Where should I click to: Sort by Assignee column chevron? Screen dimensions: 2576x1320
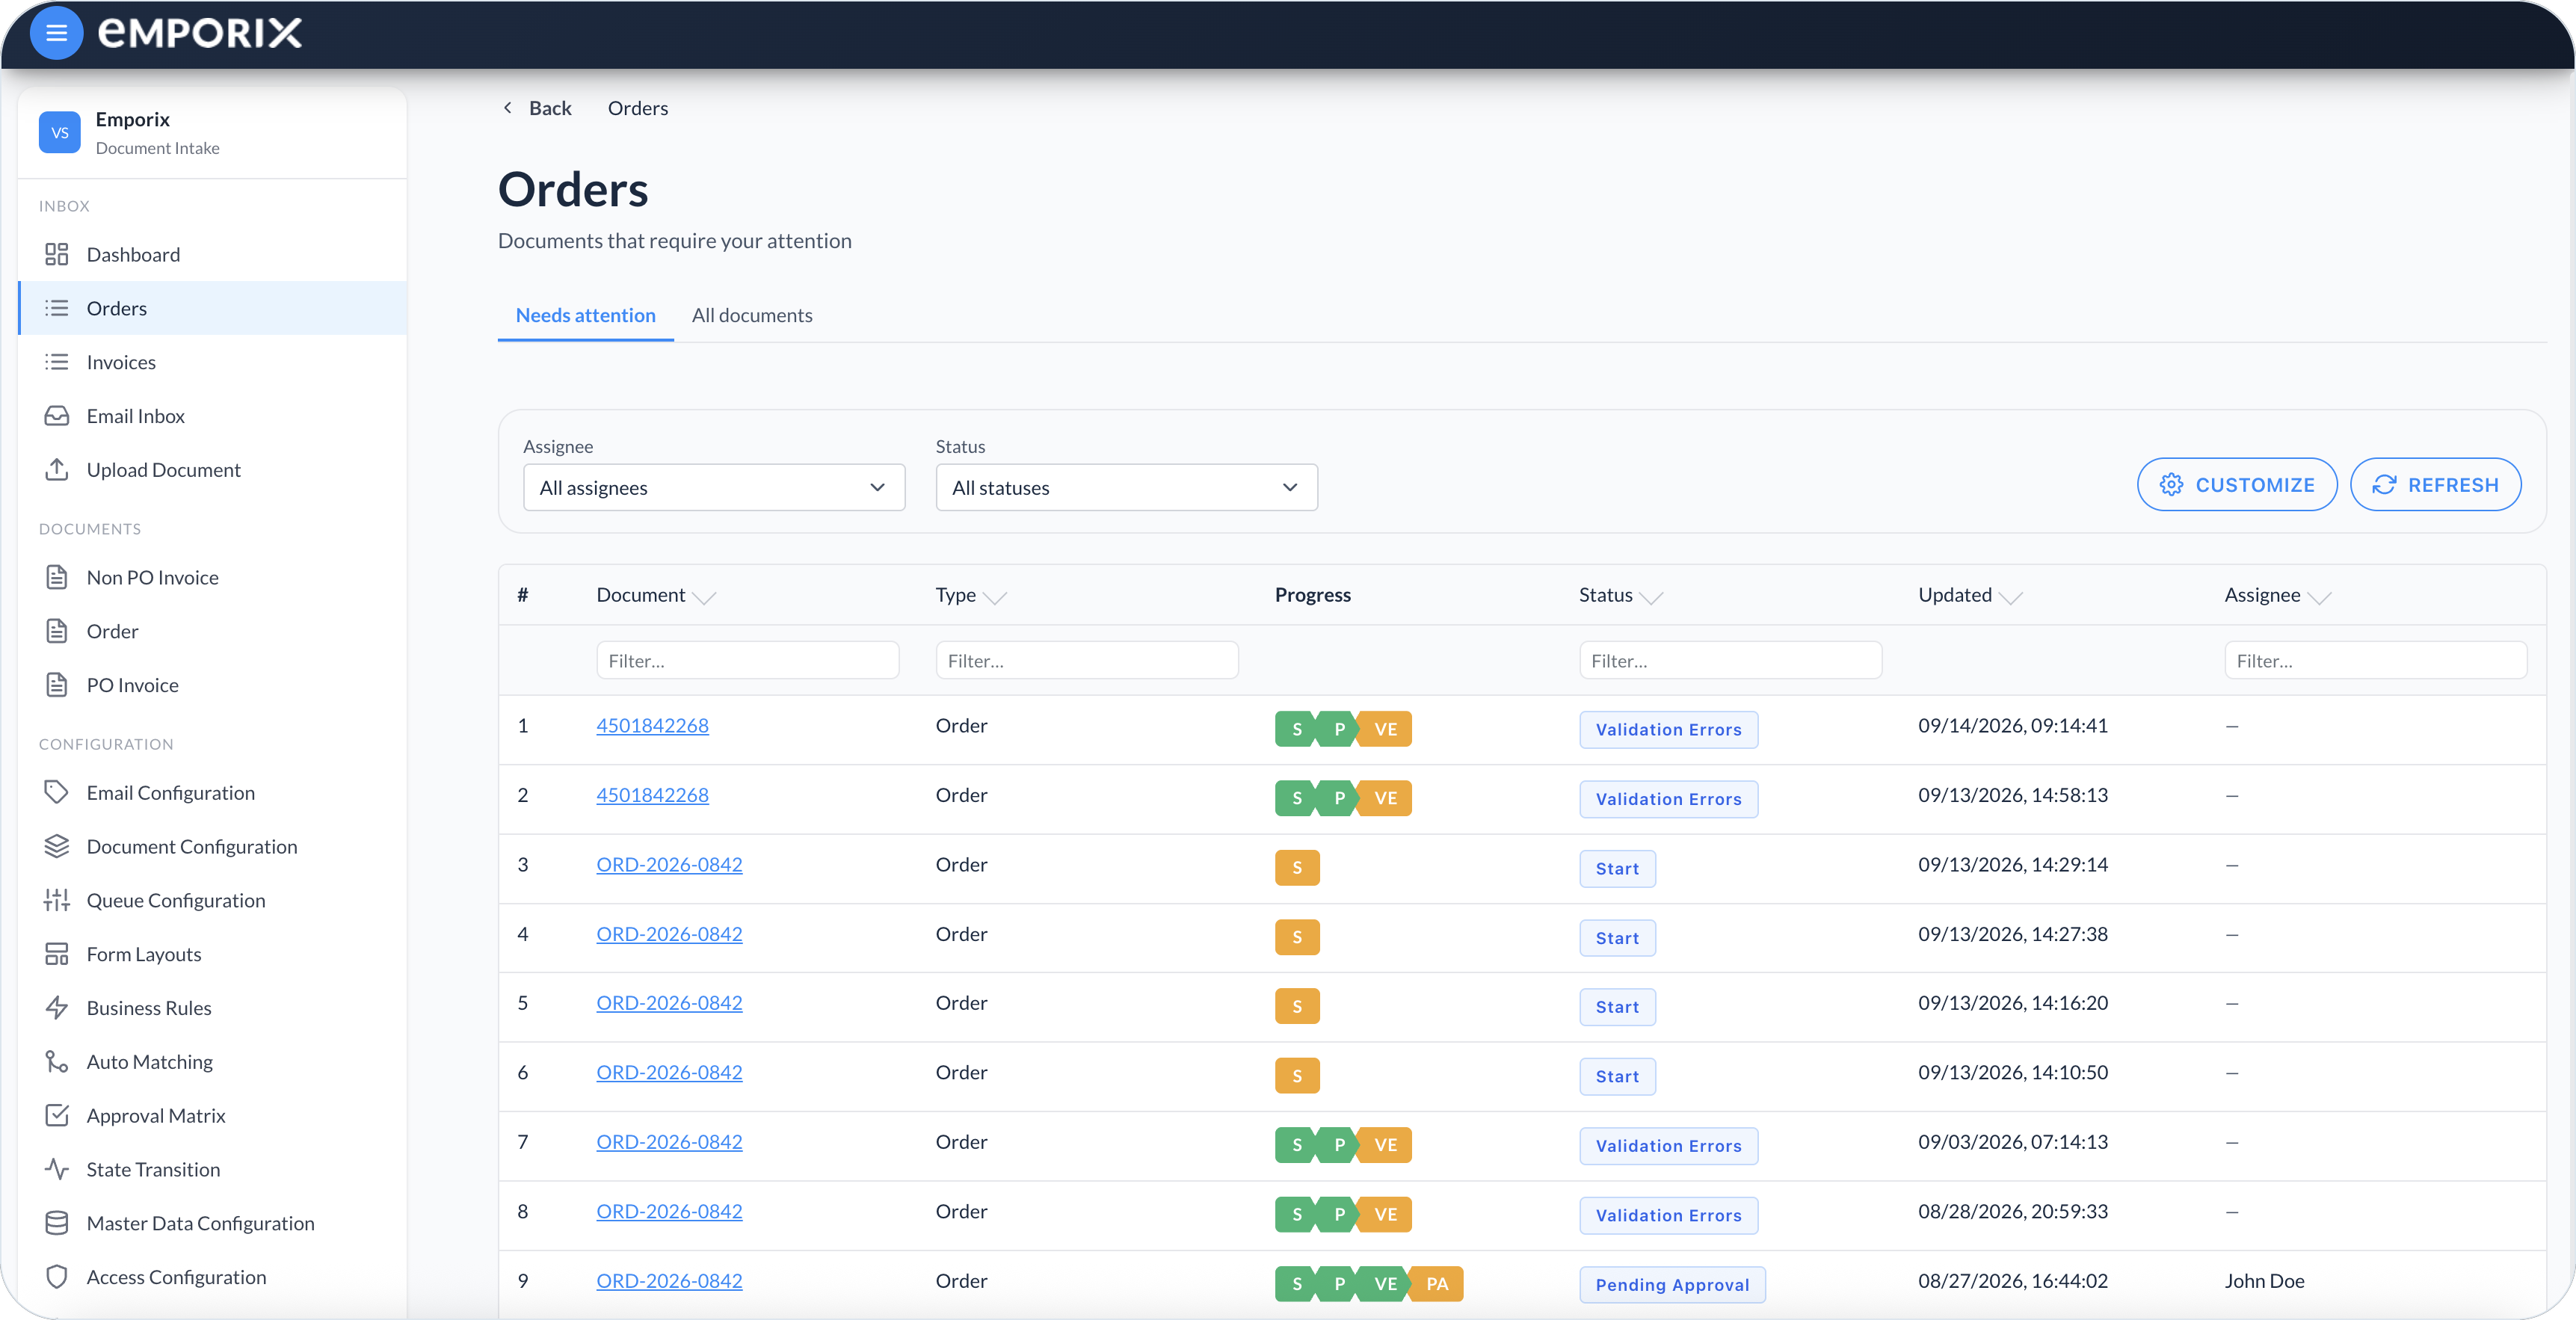(2319, 597)
